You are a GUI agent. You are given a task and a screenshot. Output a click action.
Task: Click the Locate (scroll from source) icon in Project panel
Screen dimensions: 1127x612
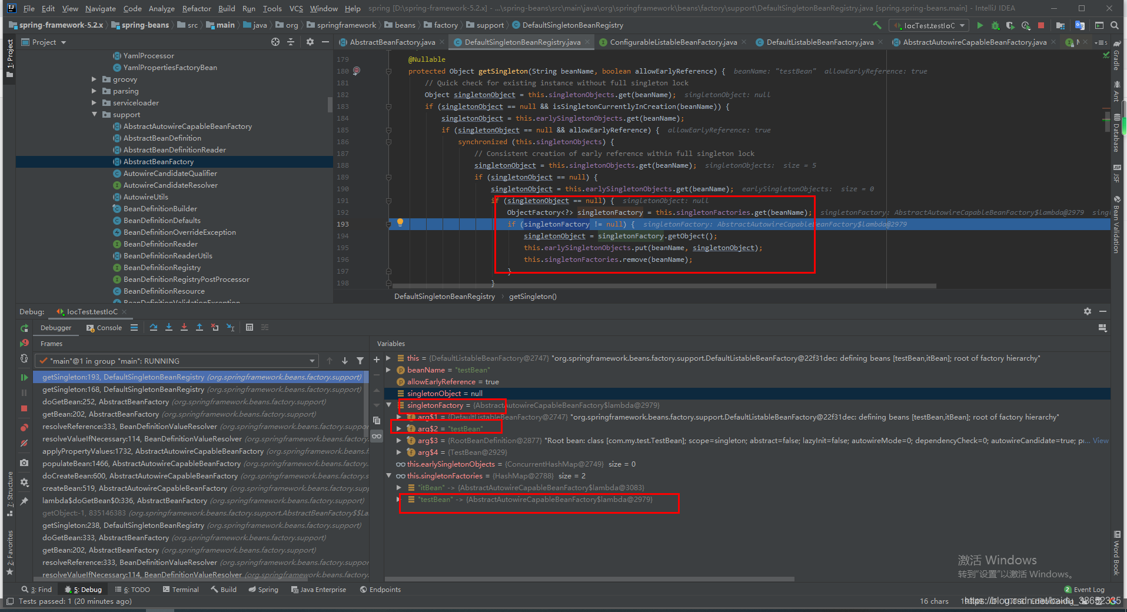click(x=275, y=42)
